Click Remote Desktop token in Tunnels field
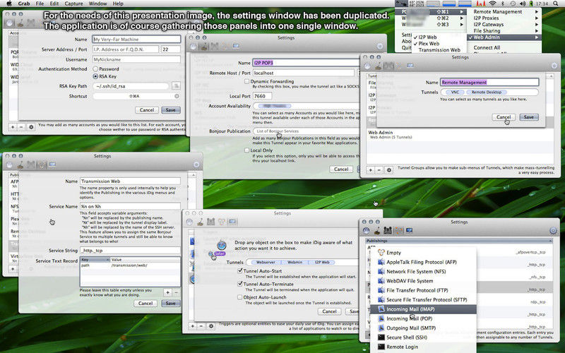 (x=487, y=92)
